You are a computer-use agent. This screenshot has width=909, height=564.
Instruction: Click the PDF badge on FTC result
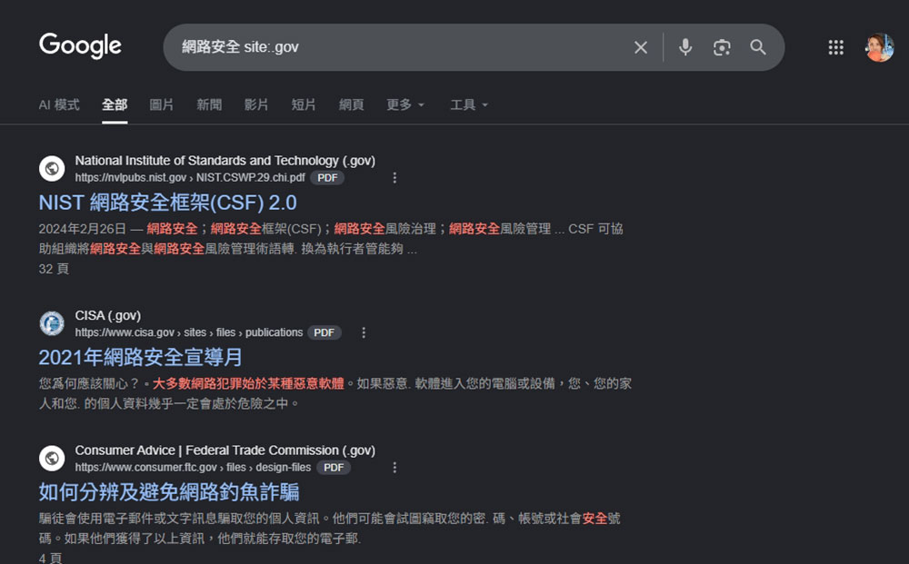tap(334, 468)
